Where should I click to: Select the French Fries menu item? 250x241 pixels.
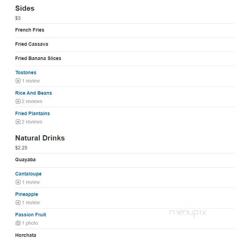coord(30,30)
